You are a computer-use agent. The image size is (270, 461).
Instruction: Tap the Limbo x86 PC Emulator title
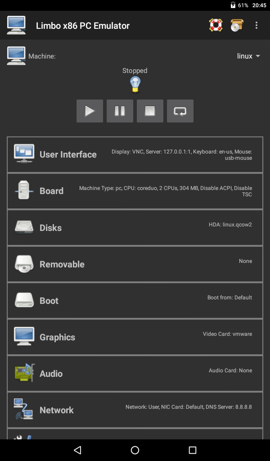coord(83,26)
